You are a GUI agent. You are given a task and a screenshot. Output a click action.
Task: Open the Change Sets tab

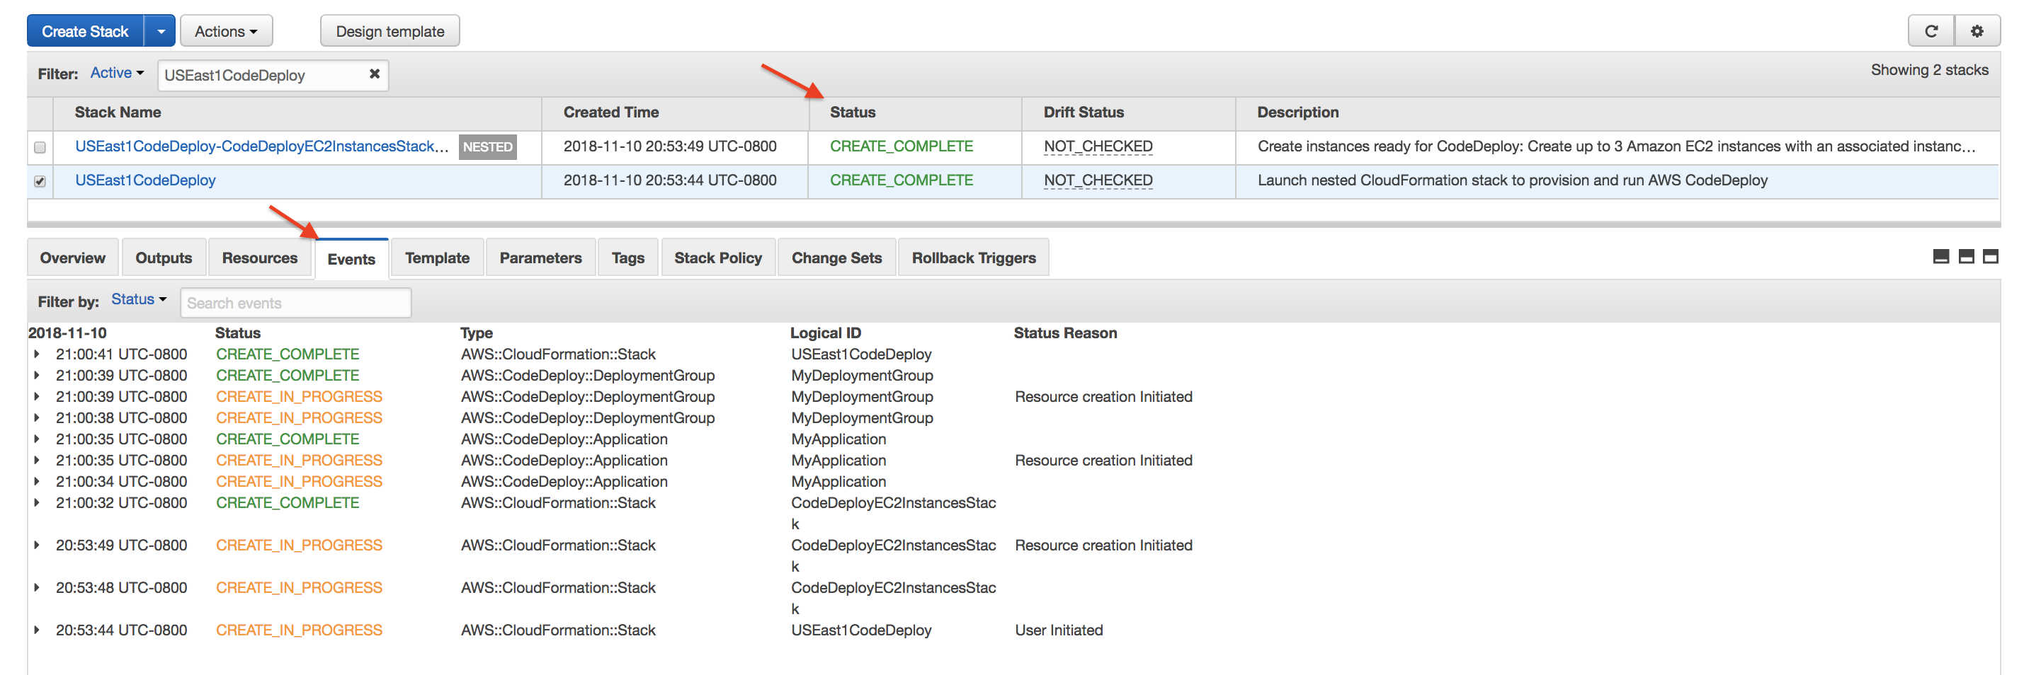point(837,258)
